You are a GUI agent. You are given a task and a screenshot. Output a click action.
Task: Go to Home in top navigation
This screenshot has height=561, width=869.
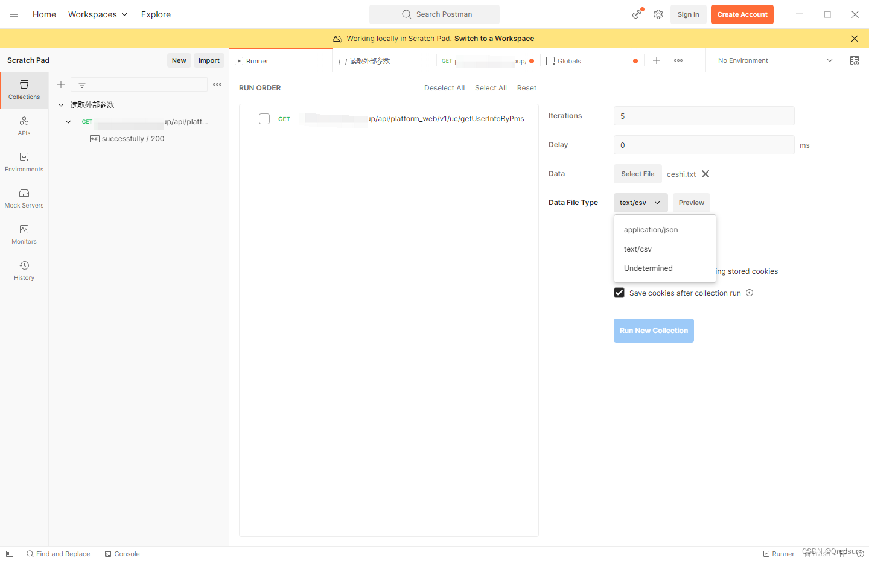click(x=44, y=14)
